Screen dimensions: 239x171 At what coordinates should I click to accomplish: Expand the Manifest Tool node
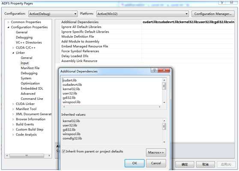tap(13, 109)
